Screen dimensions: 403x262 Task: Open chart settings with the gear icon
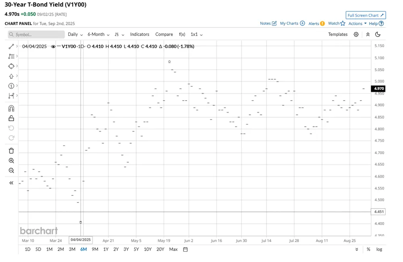pyautogui.click(x=356, y=34)
